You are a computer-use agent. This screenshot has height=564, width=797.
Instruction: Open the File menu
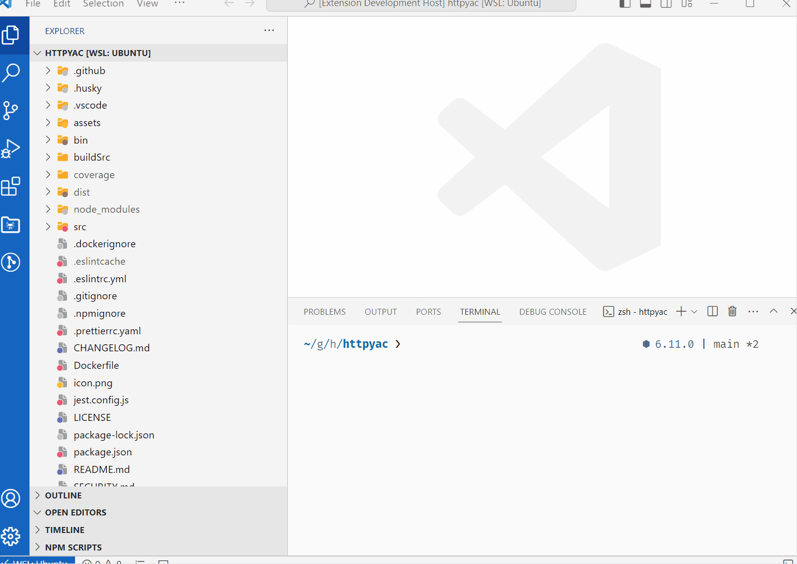[x=33, y=4]
